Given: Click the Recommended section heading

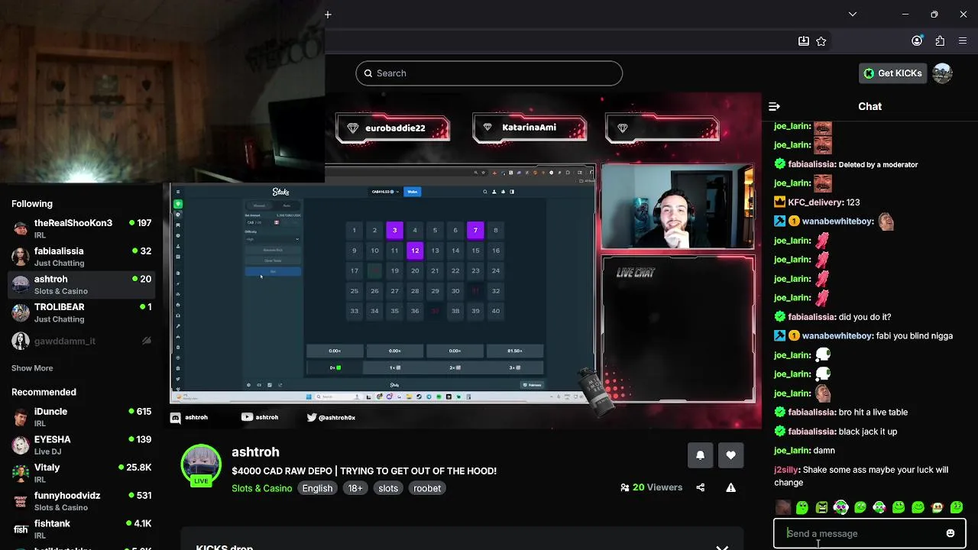Looking at the screenshot, I should click(x=44, y=393).
